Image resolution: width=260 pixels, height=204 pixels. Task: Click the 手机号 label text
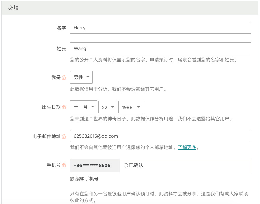[x=54, y=165]
